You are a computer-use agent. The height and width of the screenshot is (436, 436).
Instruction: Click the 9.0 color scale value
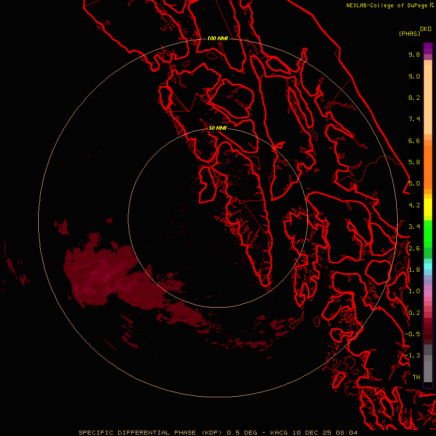point(414,76)
